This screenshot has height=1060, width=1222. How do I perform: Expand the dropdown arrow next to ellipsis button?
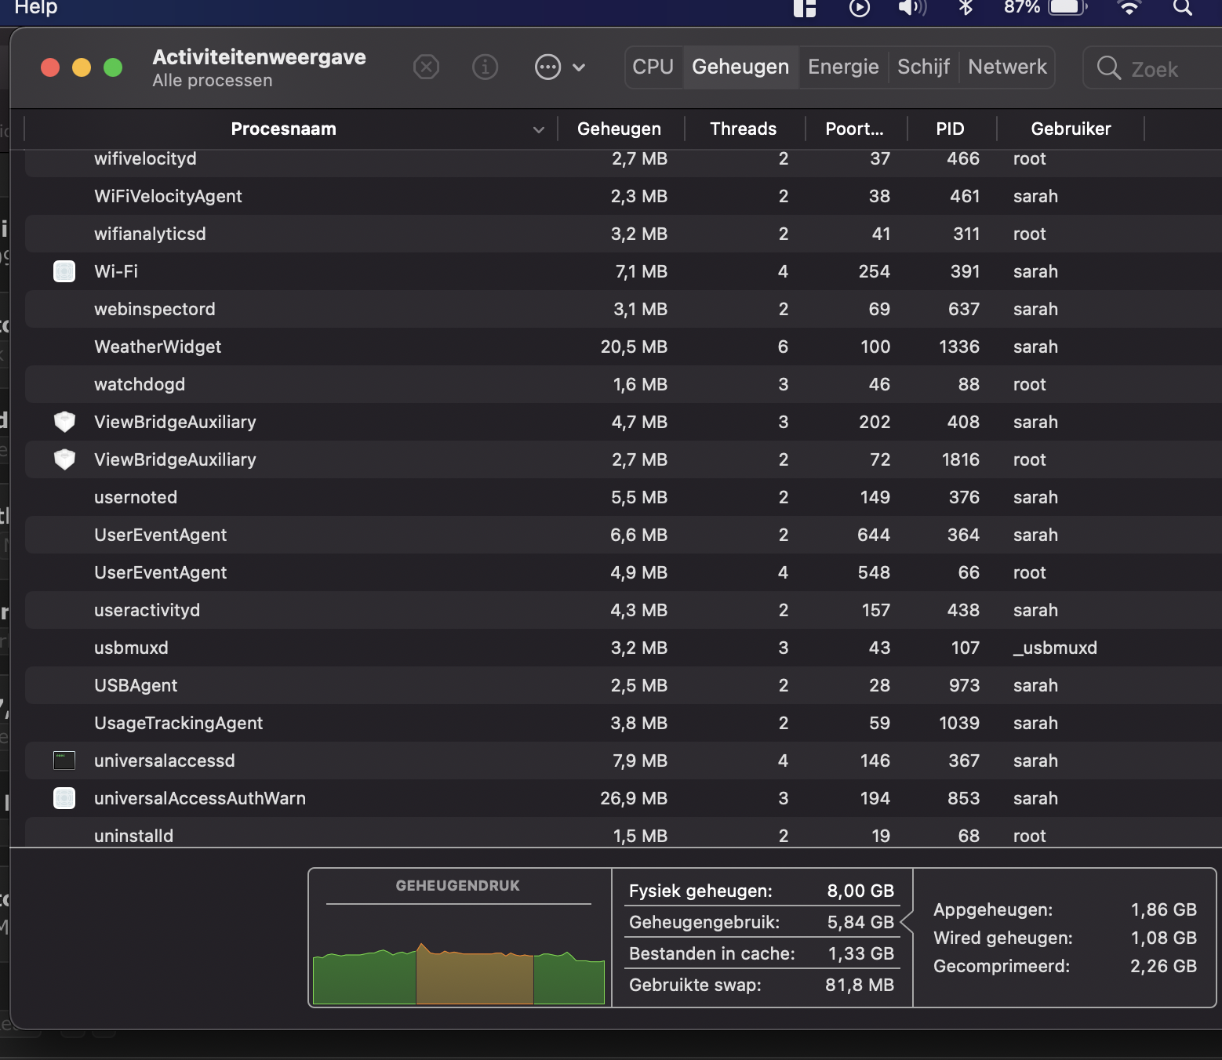[x=579, y=67]
